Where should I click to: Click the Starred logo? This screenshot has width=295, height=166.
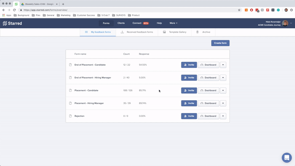[x=13, y=23]
